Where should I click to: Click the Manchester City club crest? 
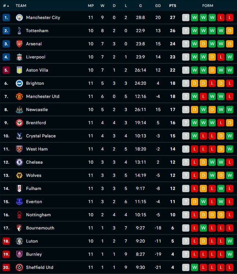click(19, 18)
